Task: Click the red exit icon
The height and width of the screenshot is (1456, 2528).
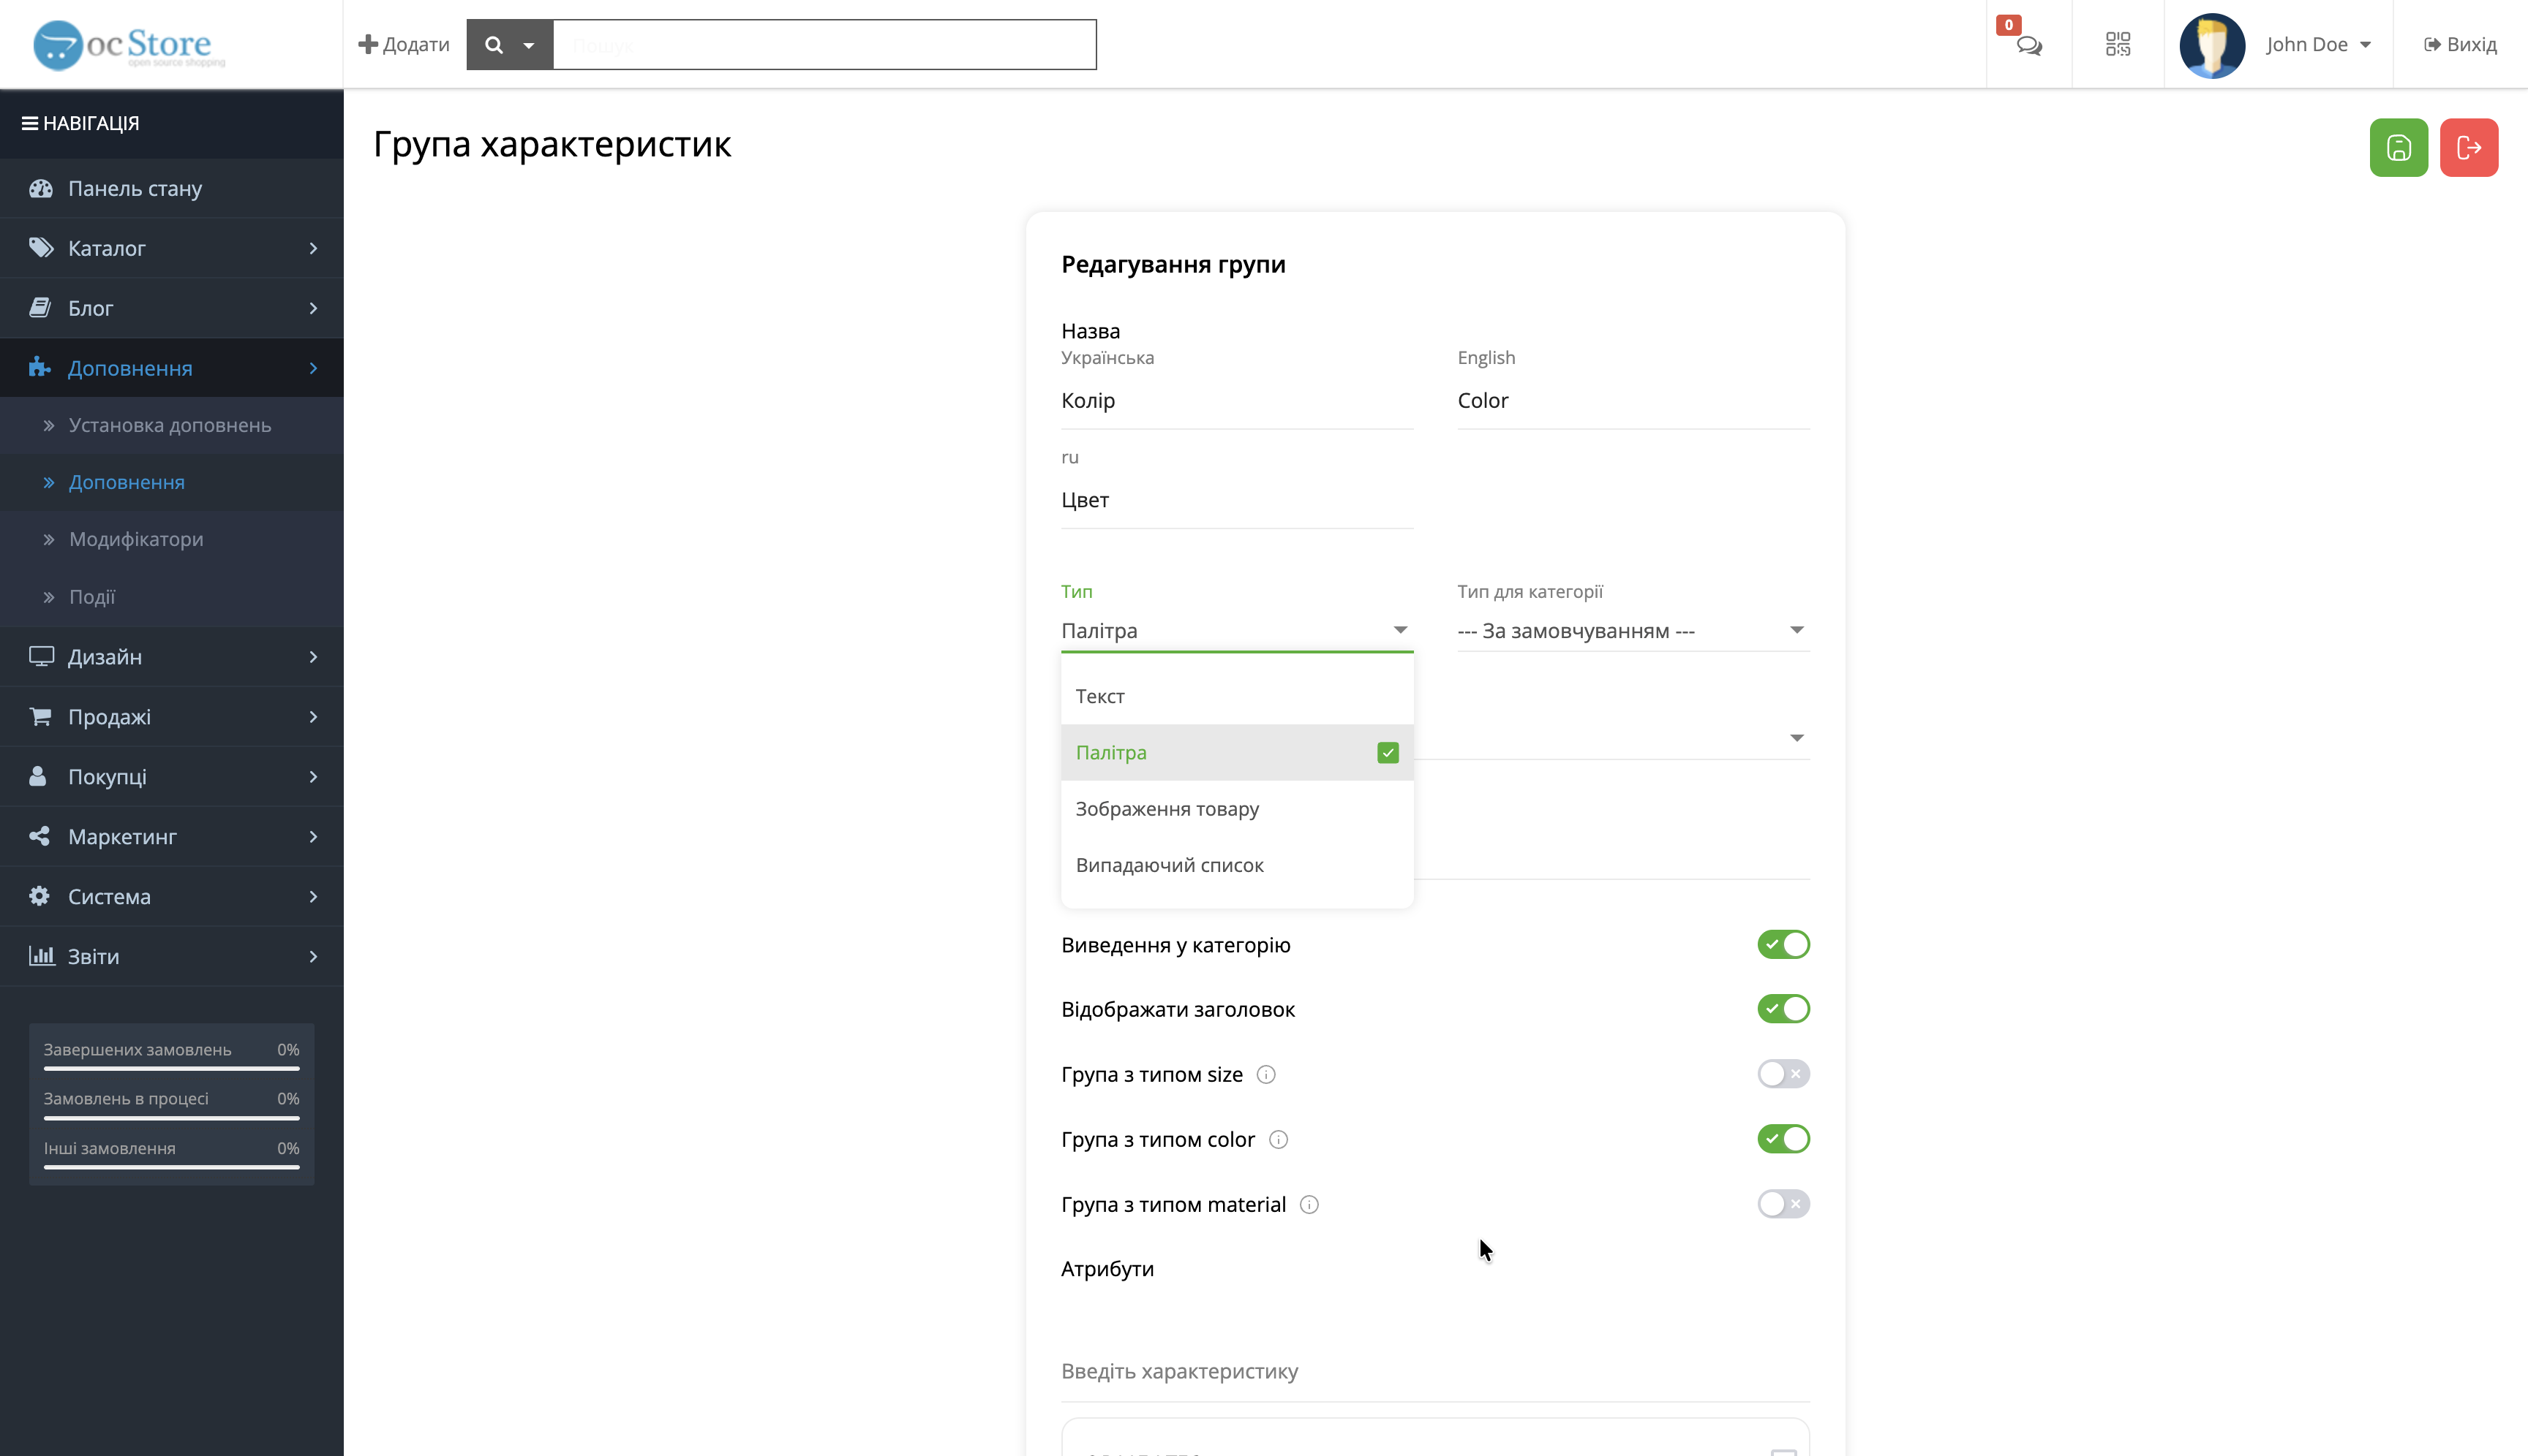Action: pos(2469,147)
